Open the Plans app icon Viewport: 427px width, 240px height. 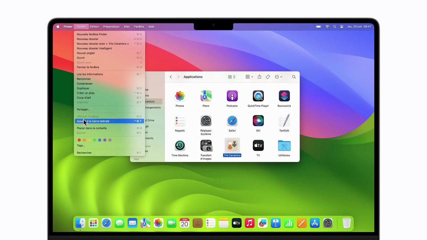[x=206, y=96]
